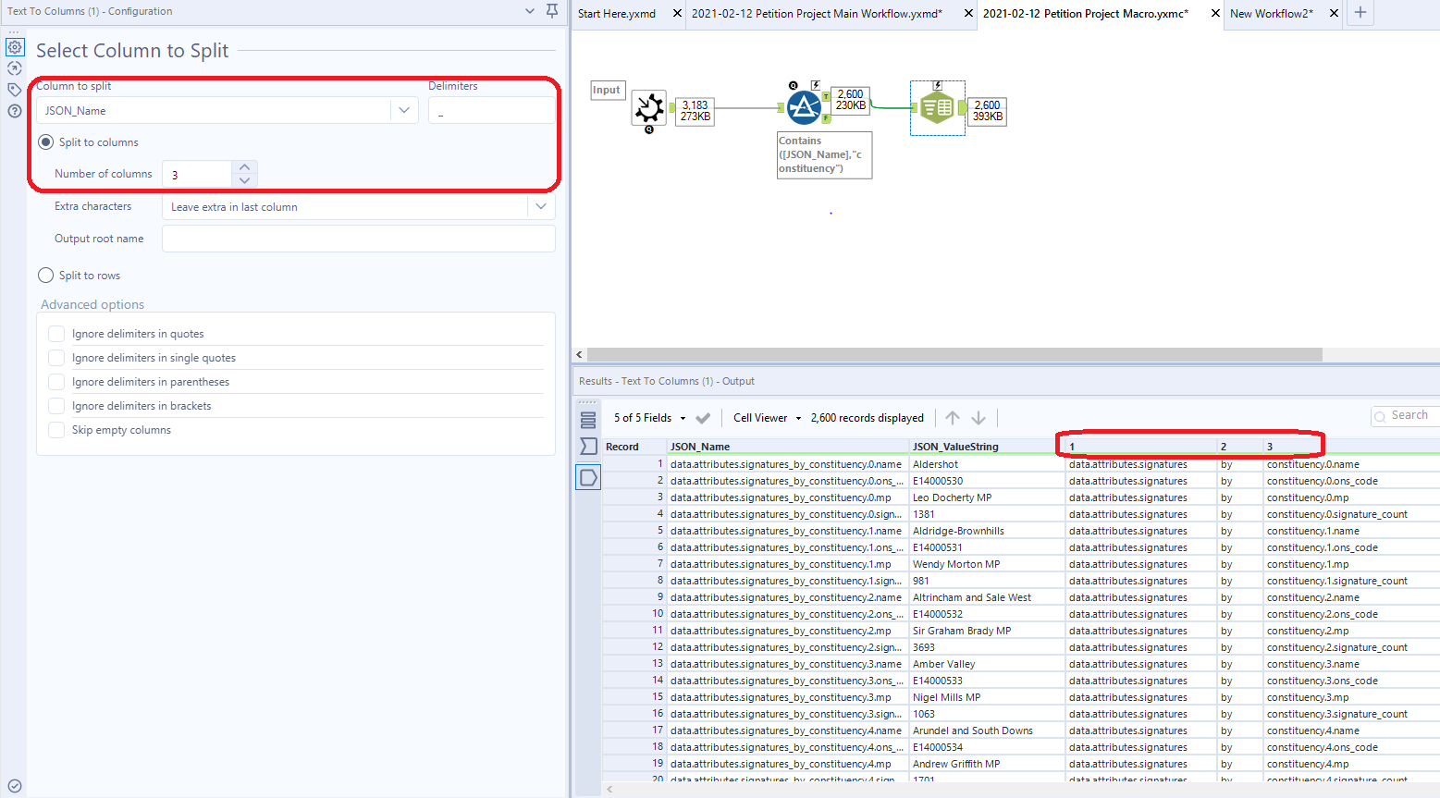The image size is (1440, 798).
Task: Click the Record column header
Action: (634, 447)
